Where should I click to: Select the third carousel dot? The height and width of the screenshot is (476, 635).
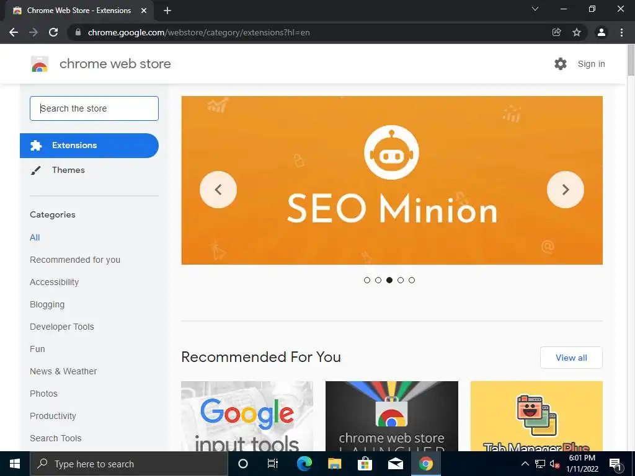pyautogui.click(x=389, y=280)
